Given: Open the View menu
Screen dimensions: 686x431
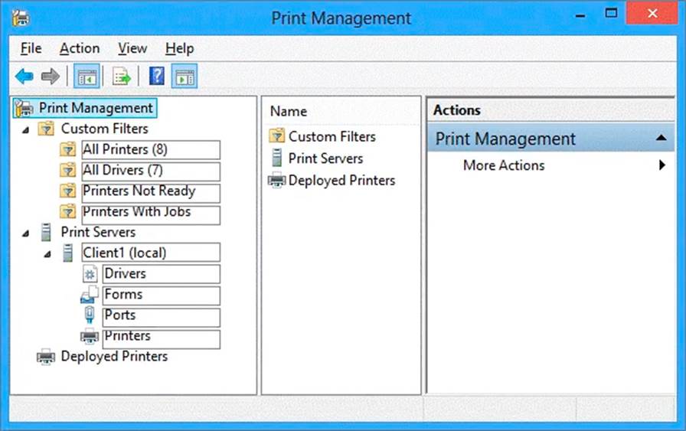Looking at the screenshot, I should click(132, 48).
